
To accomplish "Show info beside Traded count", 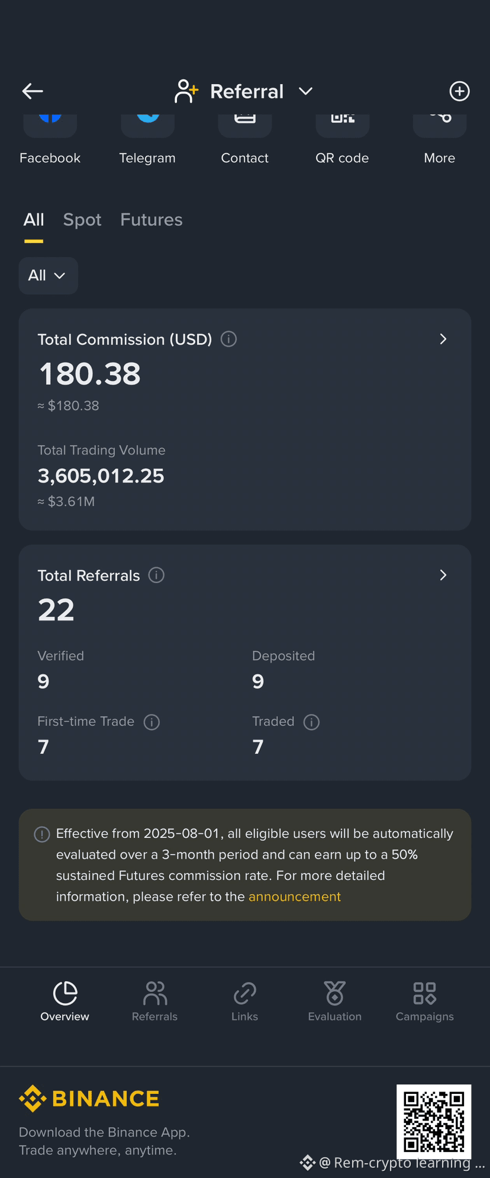I will (311, 722).
